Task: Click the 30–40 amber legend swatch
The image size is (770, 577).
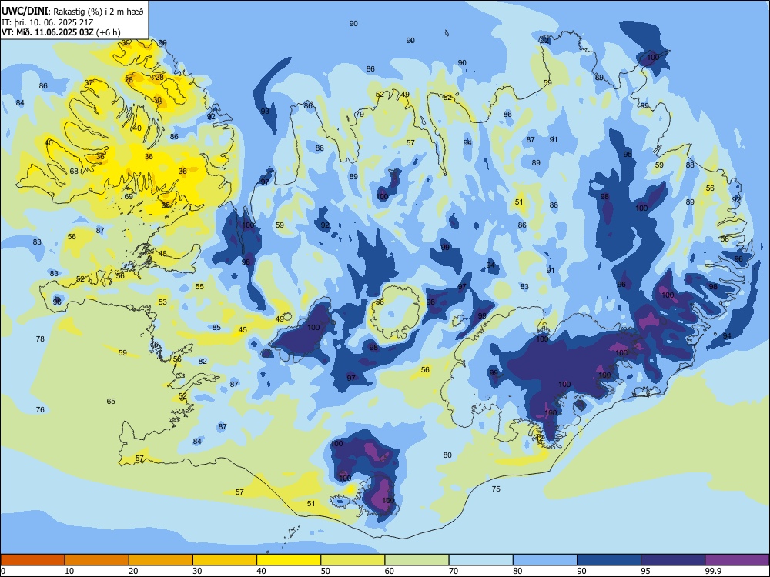Action: coord(225,560)
